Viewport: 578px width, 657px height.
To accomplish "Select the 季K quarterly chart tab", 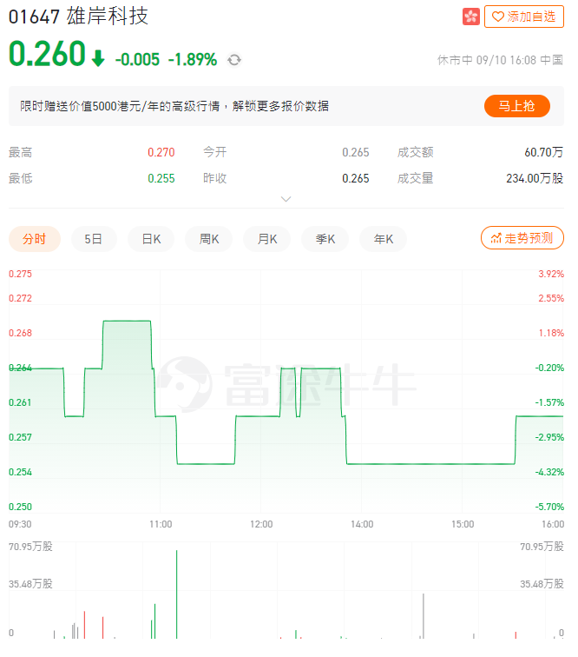I will pos(325,239).
